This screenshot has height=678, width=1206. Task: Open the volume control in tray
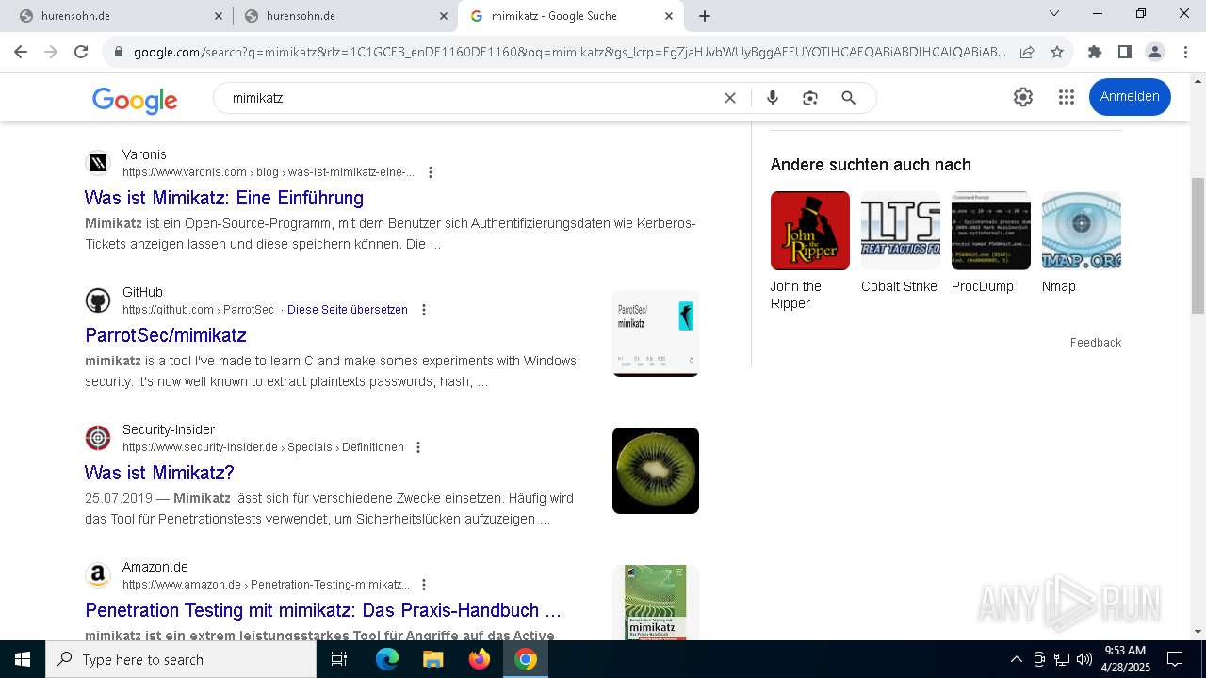(1084, 659)
